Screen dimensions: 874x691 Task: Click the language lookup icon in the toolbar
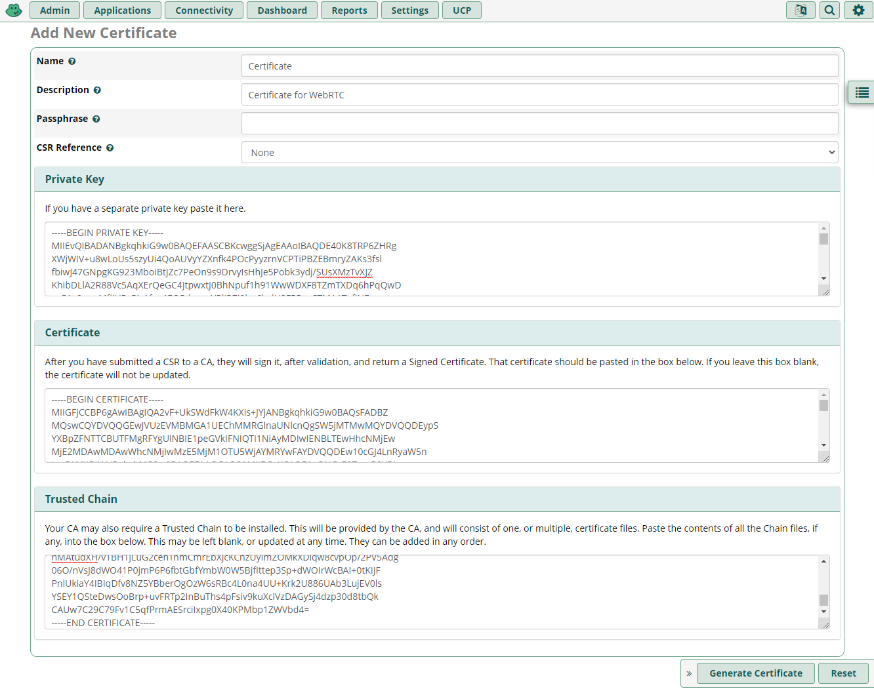point(801,10)
